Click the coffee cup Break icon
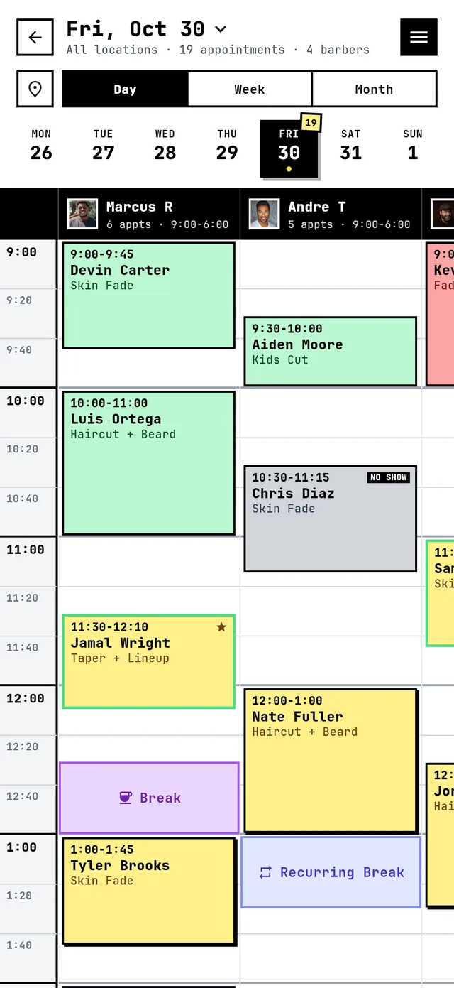This screenshot has width=454, height=988. [x=126, y=798]
